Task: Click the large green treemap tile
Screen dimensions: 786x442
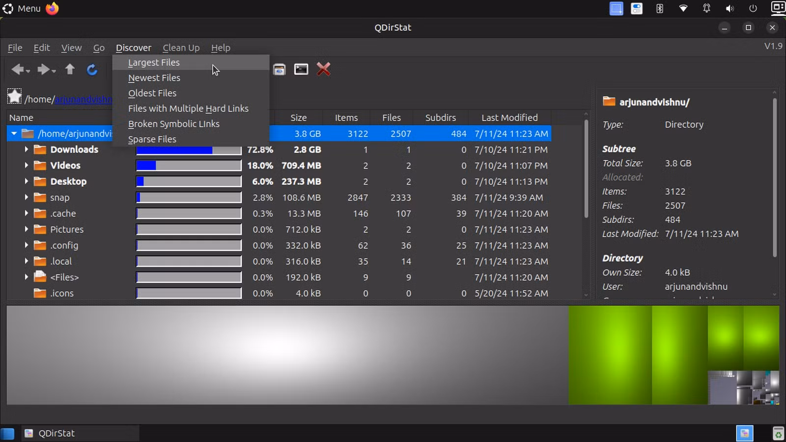Action: click(x=610, y=355)
